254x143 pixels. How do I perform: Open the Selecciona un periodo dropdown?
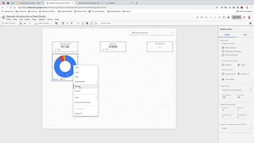[152, 33]
